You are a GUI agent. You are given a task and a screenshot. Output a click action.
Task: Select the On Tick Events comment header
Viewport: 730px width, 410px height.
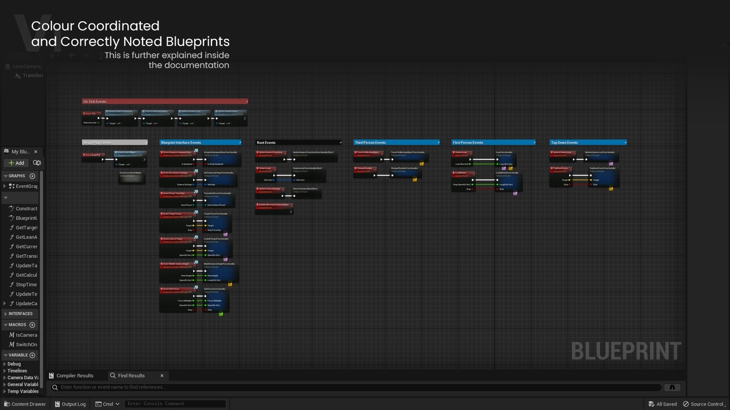tap(165, 101)
